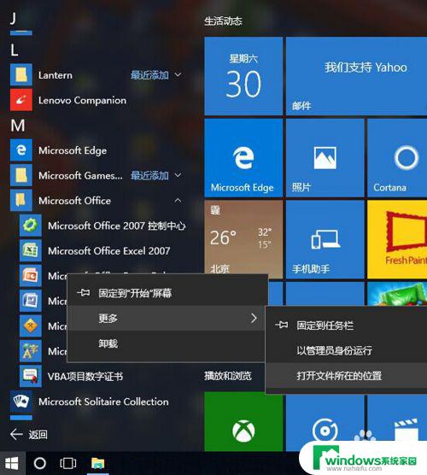Click the 返回 back button
Viewport: 427px width, 475px height.
[29, 434]
